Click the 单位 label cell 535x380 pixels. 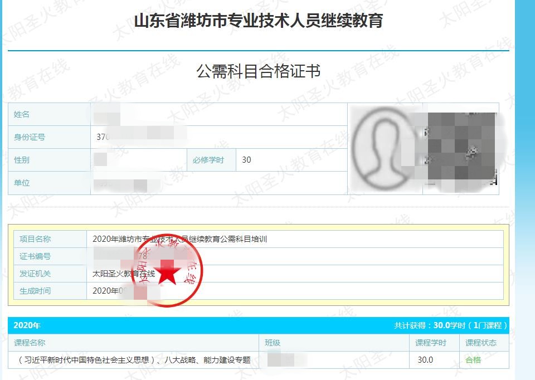[x=22, y=183]
